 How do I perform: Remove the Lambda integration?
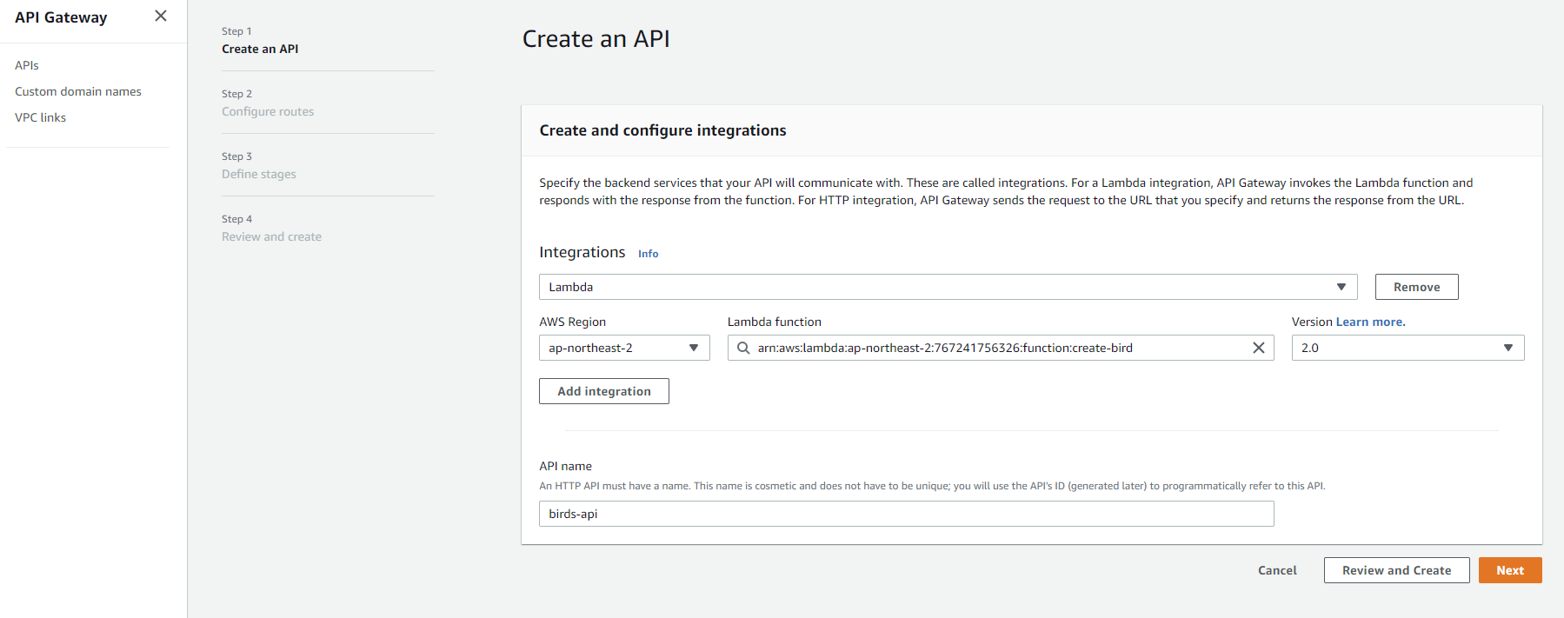pos(1416,287)
